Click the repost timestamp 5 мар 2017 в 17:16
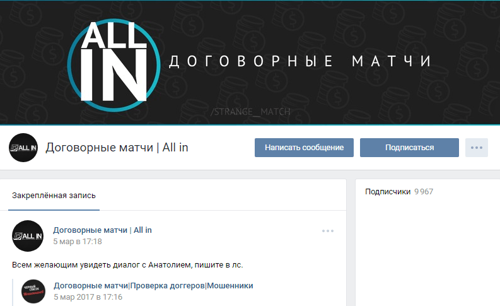 click(x=88, y=297)
